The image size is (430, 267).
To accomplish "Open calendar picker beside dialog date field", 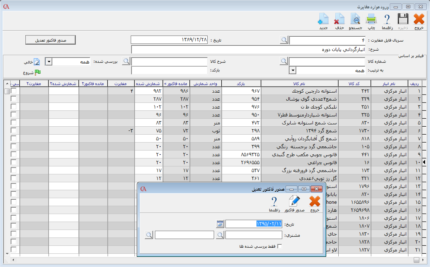I will point(220,224).
